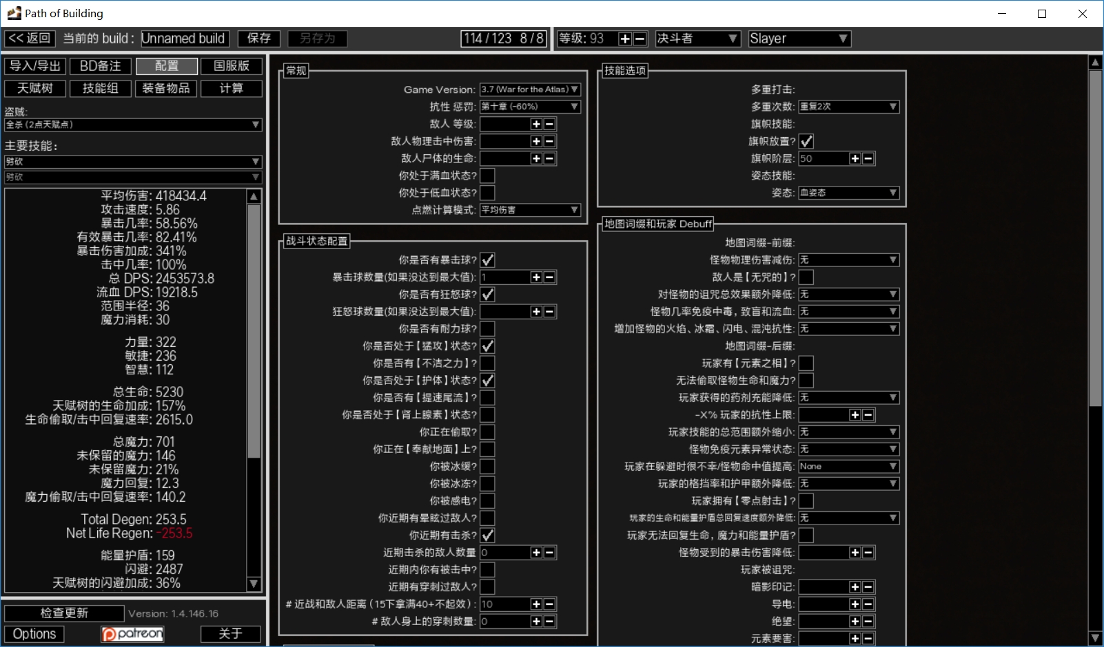Screen dimensions: 1104x647
Task: Decrease character level with minus button
Action: (x=640, y=39)
